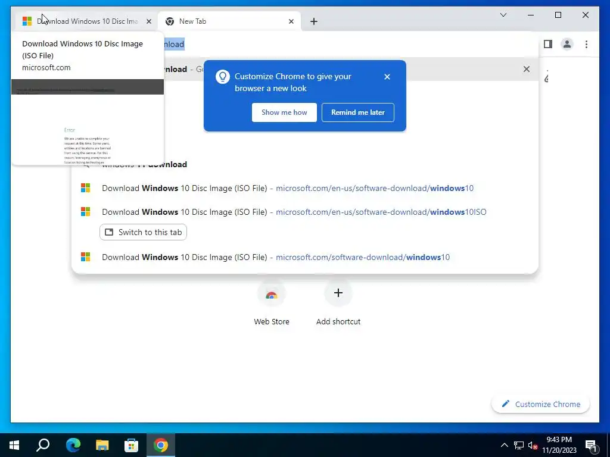This screenshot has width=610, height=457.
Task: Launch Microsoft Edge from taskbar
Action: [73, 445]
